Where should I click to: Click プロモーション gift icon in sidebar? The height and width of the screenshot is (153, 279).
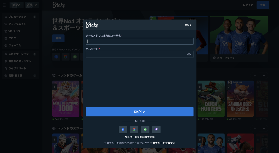pos(6,17)
